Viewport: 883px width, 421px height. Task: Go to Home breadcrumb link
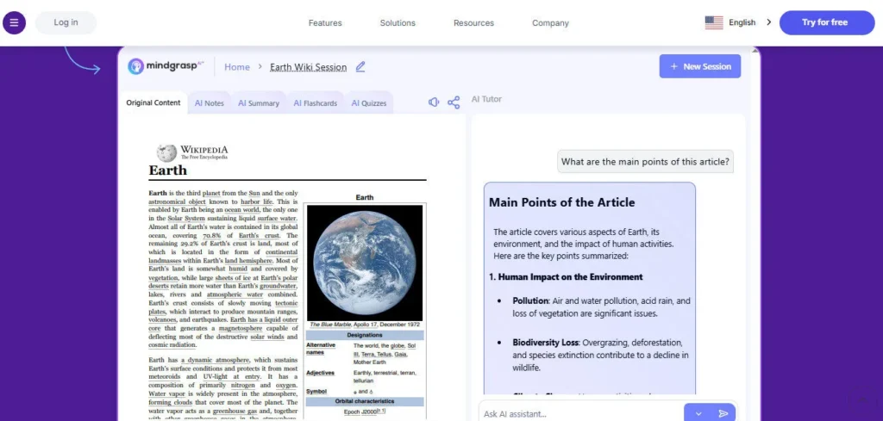pyautogui.click(x=237, y=67)
